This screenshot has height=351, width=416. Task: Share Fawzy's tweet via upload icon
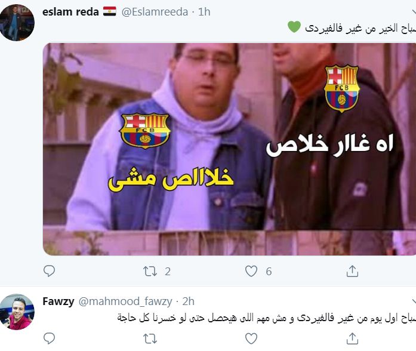click(352, 338)
